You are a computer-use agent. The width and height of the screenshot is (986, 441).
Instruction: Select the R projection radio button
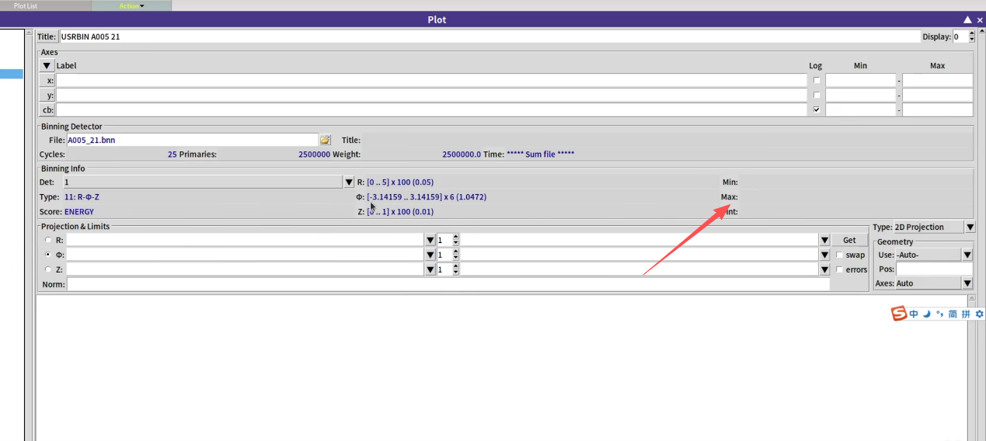coord(49,240)
